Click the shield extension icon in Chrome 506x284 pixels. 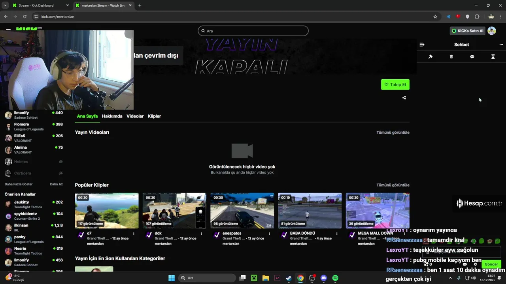pos(468,17)
